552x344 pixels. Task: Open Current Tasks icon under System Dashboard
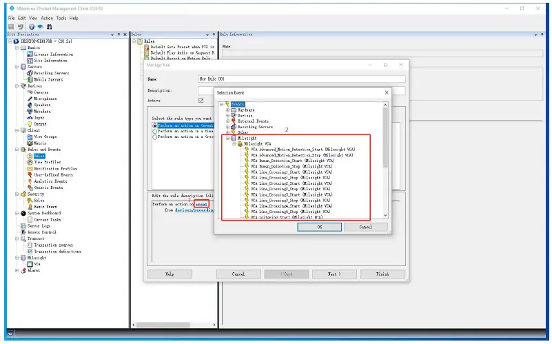(x=30, y=220)
